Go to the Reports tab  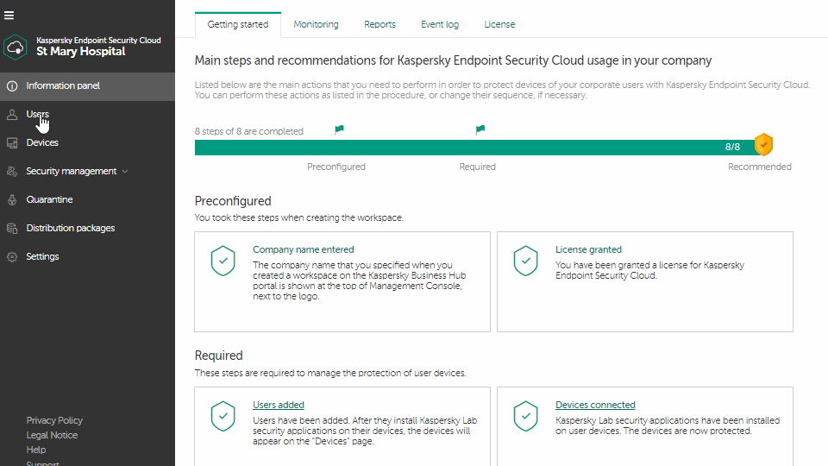point(379,24)
